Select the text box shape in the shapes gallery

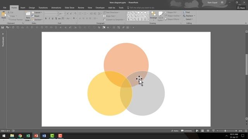coord(128,13)
